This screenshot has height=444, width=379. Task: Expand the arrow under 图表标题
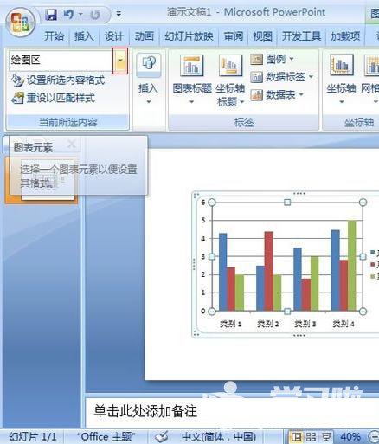(x=192, y=101)
